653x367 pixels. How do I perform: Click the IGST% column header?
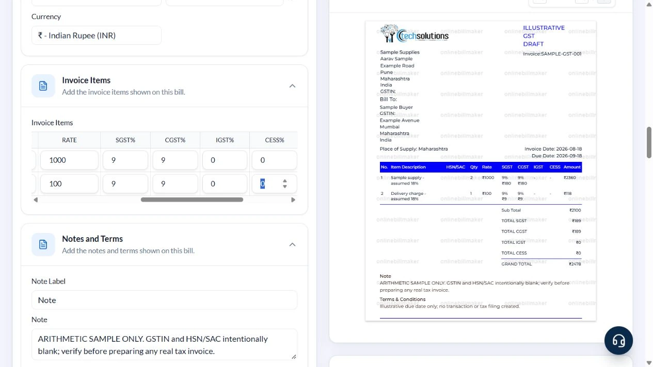tap(225, 140)
